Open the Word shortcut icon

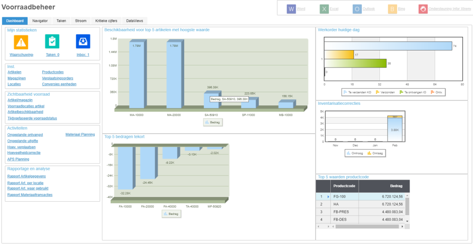click(291, 9)
